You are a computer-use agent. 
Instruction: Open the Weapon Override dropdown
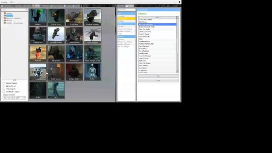click(x=14, y=98)
